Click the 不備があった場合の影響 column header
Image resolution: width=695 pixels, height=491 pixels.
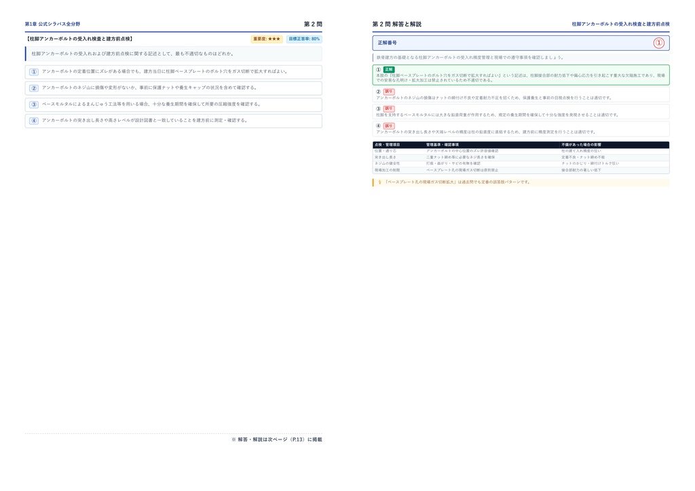click(x=581, y=144)
